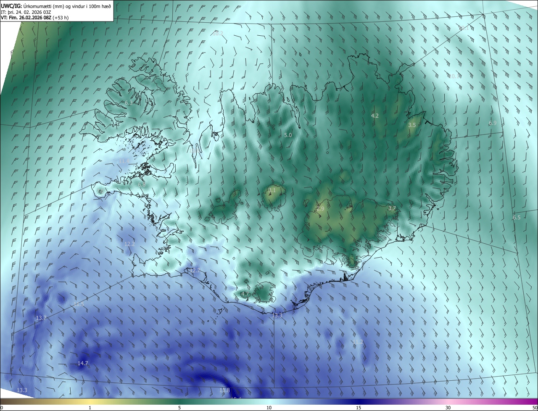Click the colour scale tick label 50
This screenshot has width=538, height=411.
pos(535,408)
